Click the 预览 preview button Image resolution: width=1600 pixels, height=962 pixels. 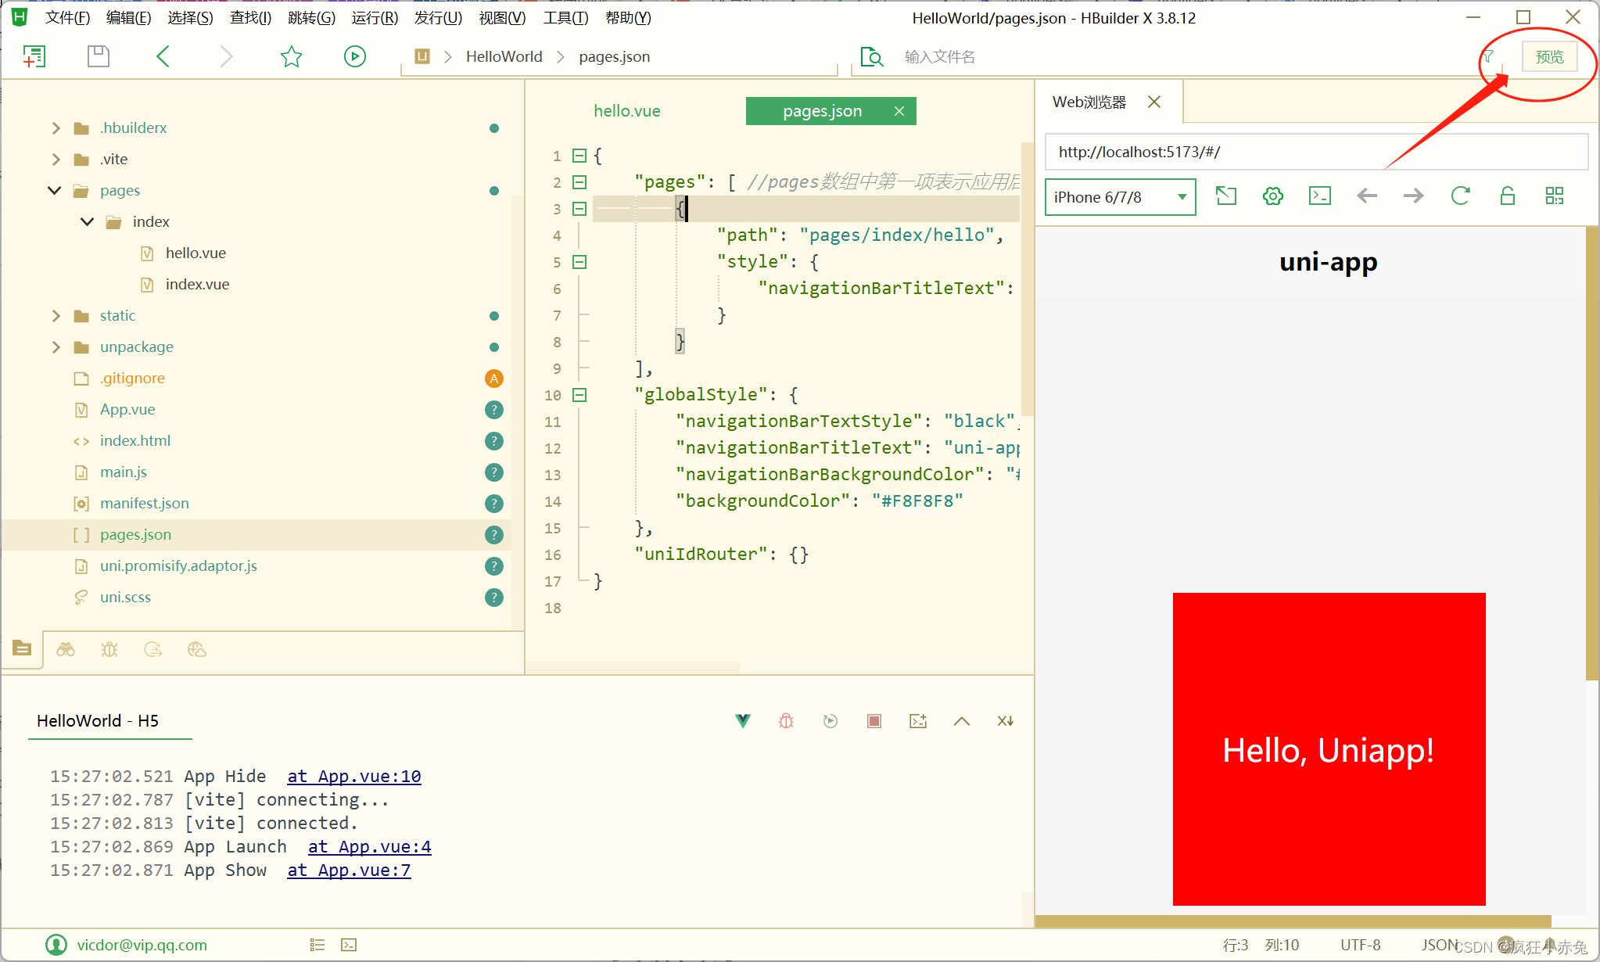[x=1549, y=56]
